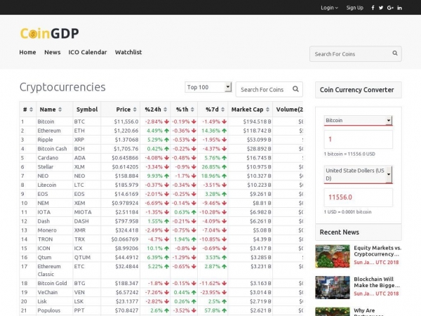The width and height of the screenshot is (421, 316).
Task: Click NEO's green 7d up arrow
Action: (225, 176)
